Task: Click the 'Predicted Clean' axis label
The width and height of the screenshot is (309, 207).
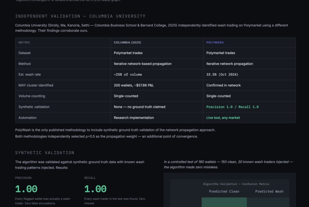Action: click(224, 191)
